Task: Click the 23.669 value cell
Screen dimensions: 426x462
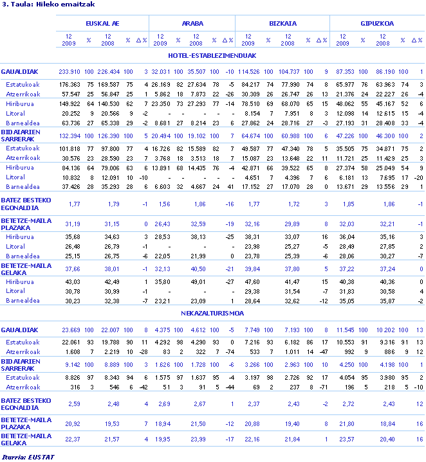Action: coord(71,330)
